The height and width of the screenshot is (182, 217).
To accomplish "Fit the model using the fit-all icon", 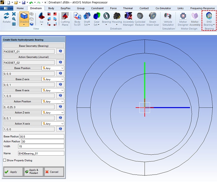I will pos(14,24).
